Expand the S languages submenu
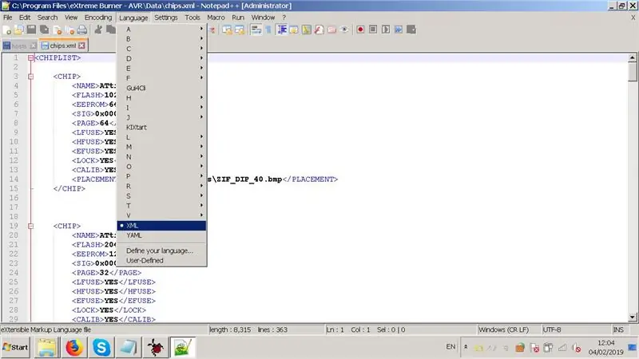The width and height of the screenshot is (639, 359). coord(162,195)
